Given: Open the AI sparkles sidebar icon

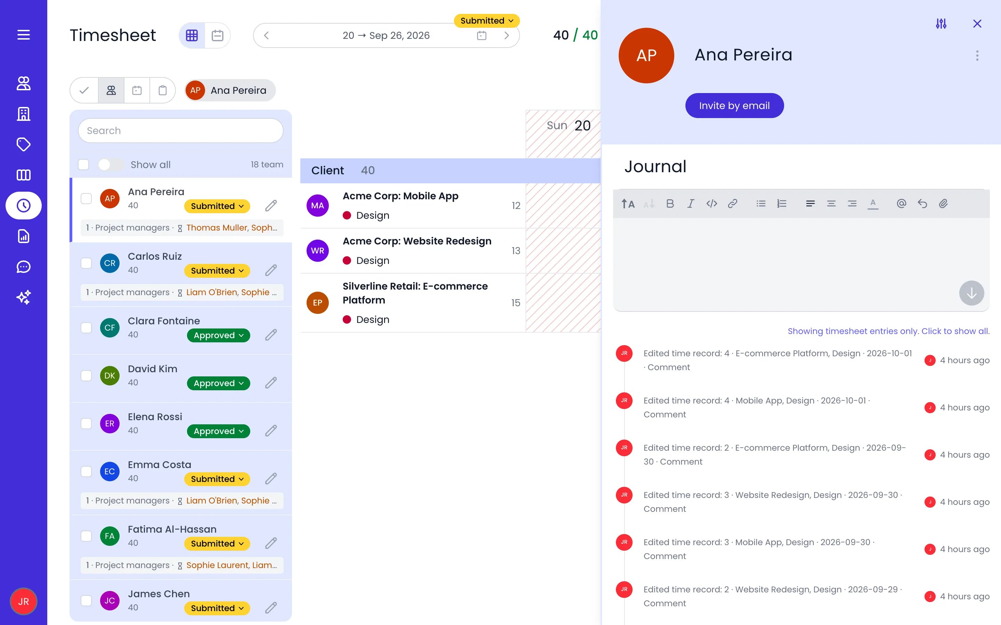Looking at the screenshot, I should click(24, 297).
